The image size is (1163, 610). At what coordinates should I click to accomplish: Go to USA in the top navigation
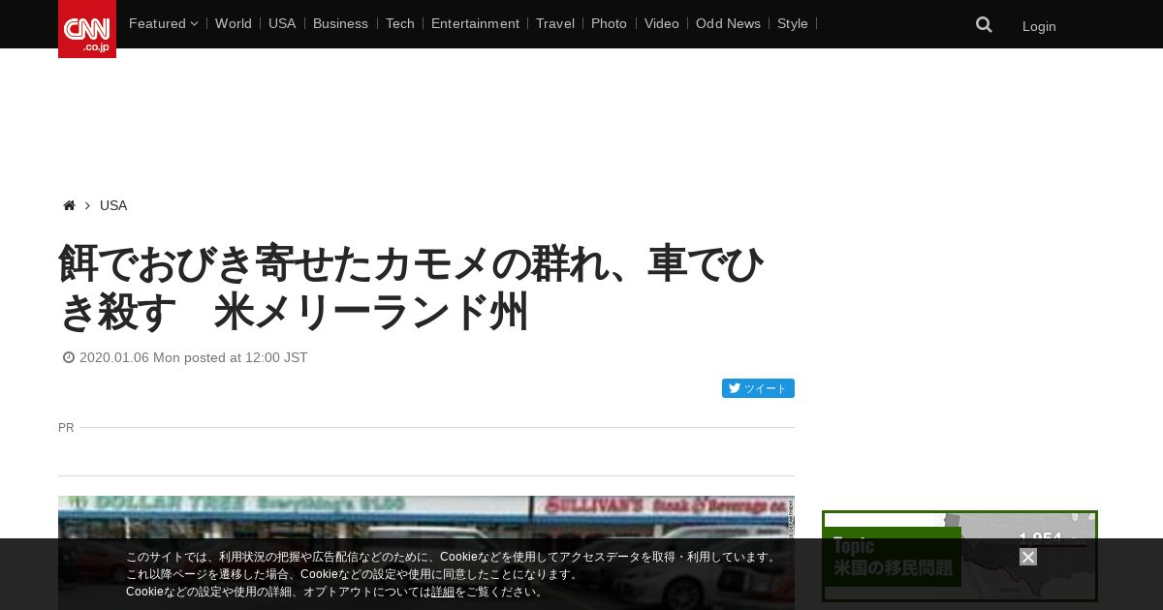click(x=282, y=23)
